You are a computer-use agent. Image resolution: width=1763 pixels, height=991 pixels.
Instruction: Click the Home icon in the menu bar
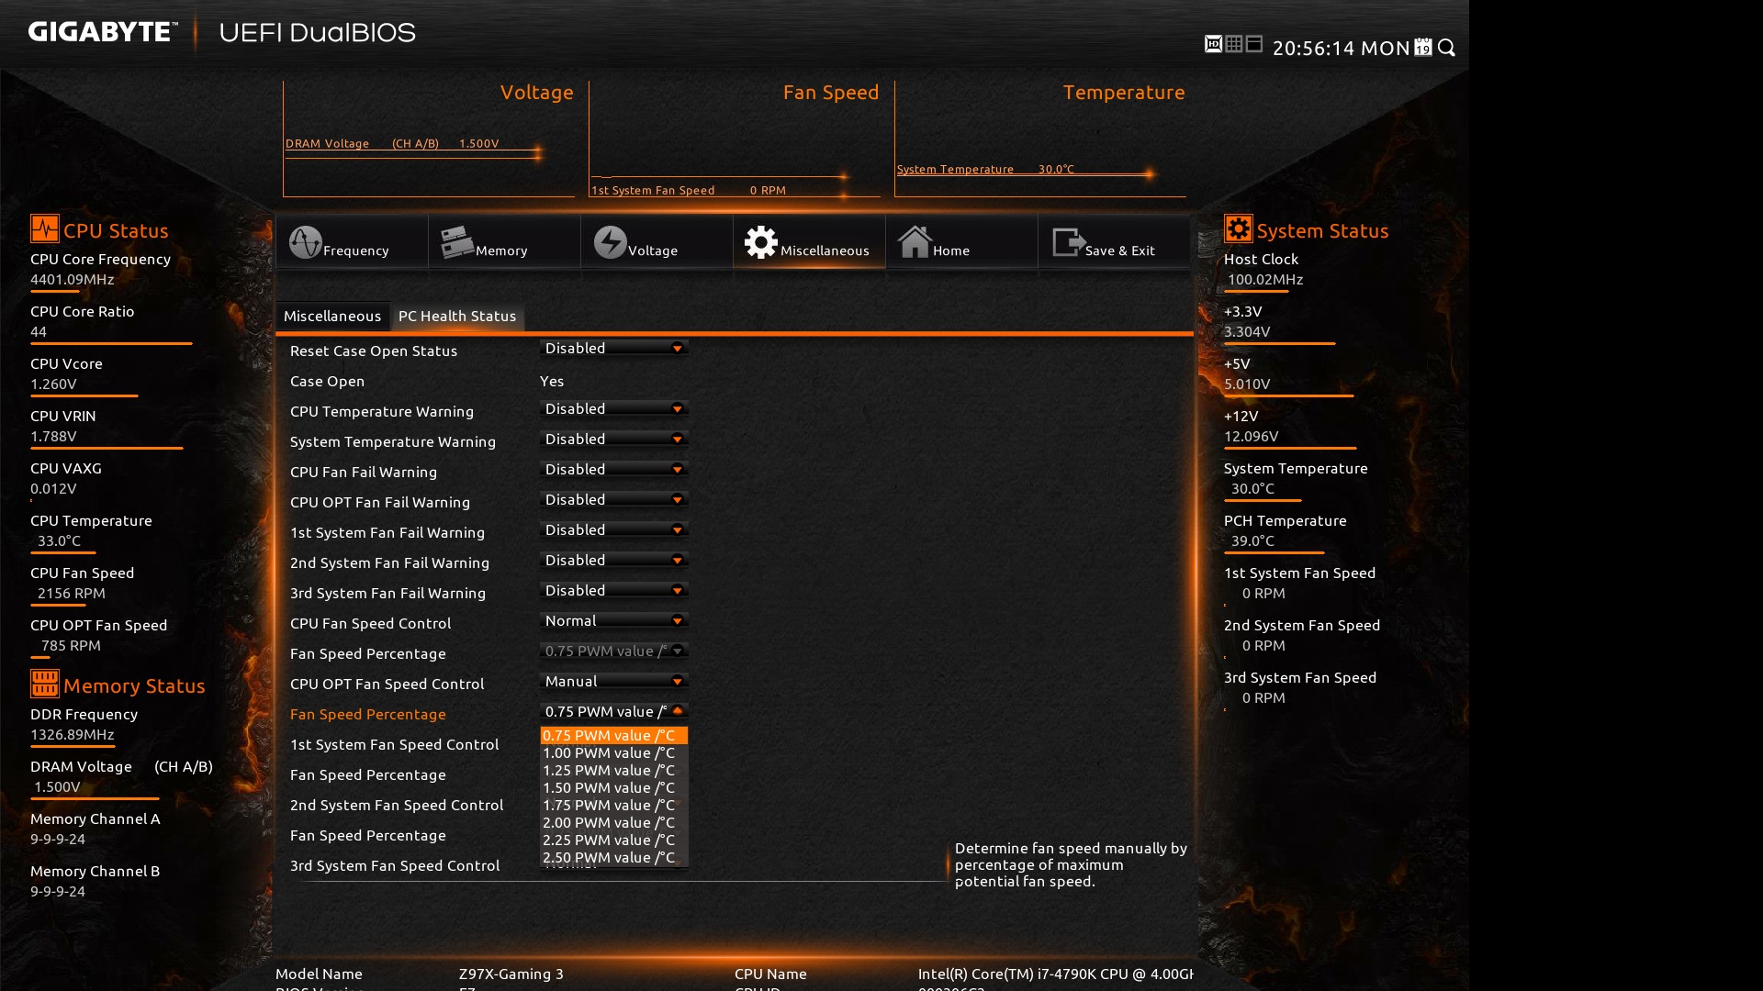click(x=915, y=241)
